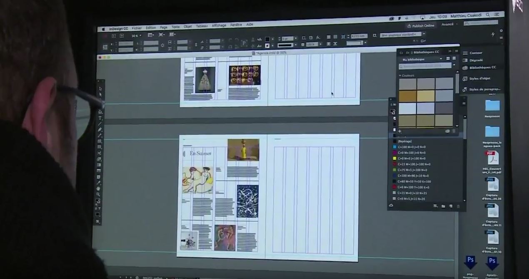Pick the Pen tool
This screenshot has height=279, width=529.
[x=100, y=130]
